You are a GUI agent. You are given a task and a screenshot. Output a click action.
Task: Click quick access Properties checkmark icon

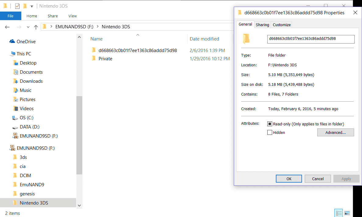[x=17, y=6]
